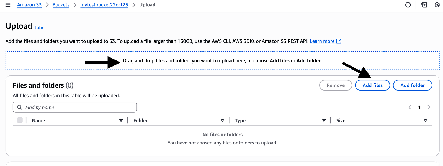This screenshot has width=443, height=166.
Task: Open the hamburger navigation menu
Action: [8, 5]
